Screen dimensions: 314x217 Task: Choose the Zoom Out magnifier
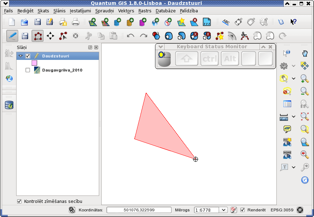tap(305, 91)
